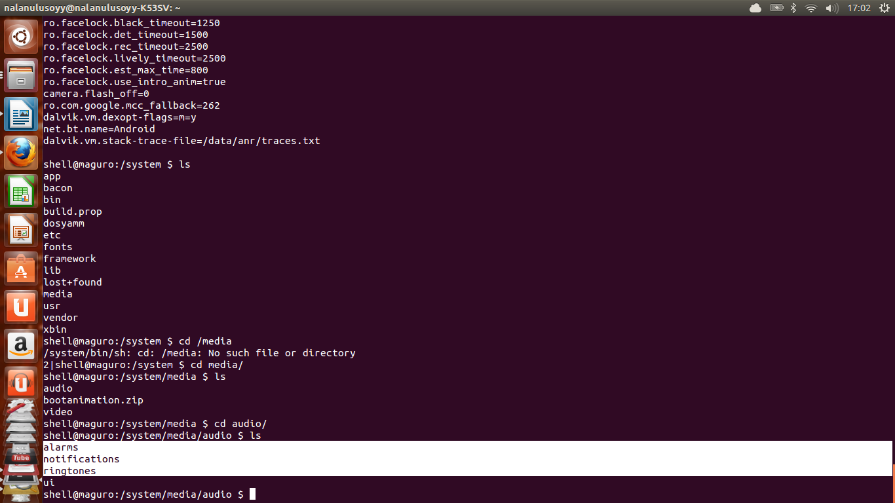Viewport: 895px width, 503px height.
Task: Open the Ubuntu One Music icon
Action: click(21, 384)
